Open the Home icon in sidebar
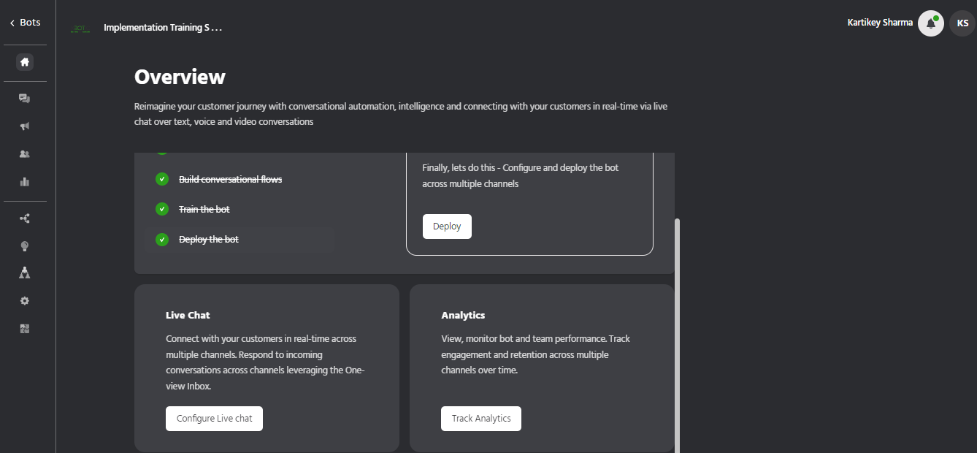Screen dimensions: 977x453 (25, 62)
